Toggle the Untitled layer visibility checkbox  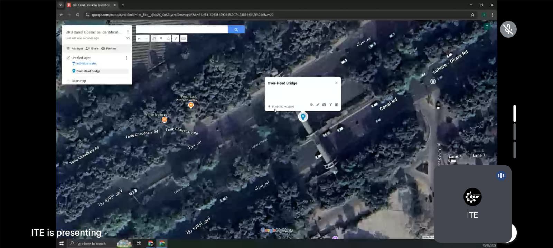point(68,58)
